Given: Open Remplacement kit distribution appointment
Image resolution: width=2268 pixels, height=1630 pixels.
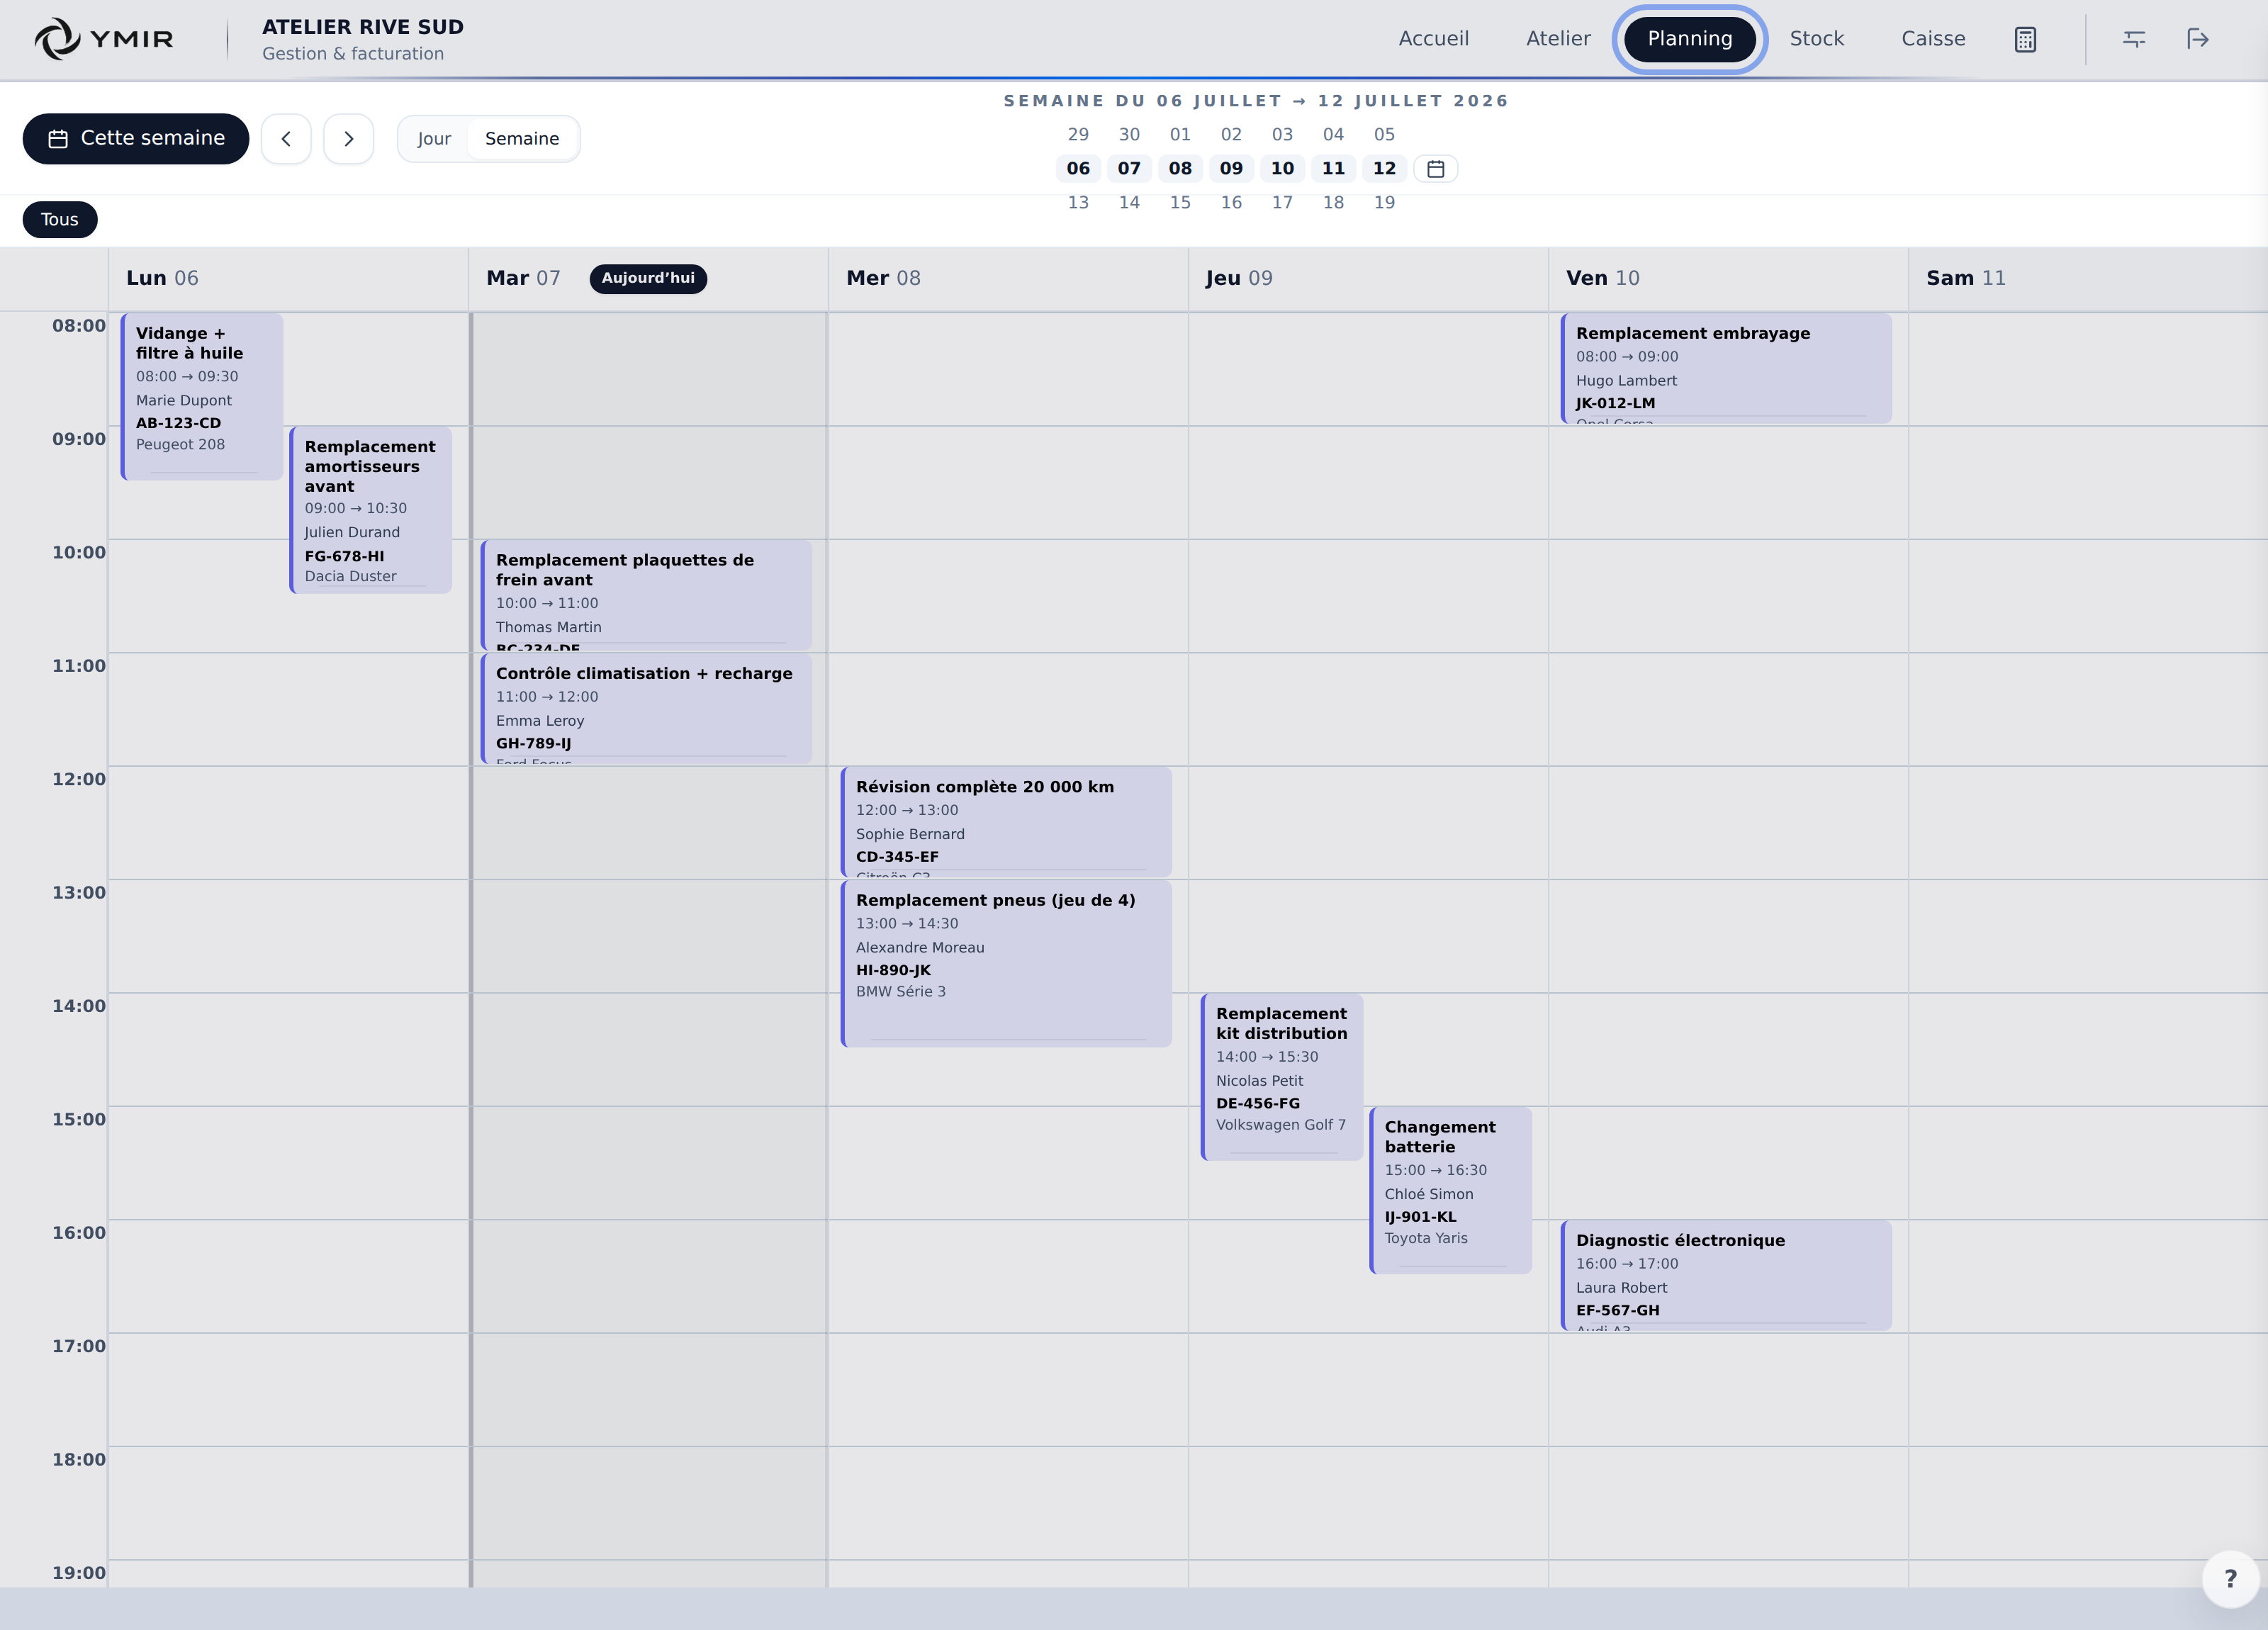Looking at the screenshot, I should (x=1282, y=1077).
